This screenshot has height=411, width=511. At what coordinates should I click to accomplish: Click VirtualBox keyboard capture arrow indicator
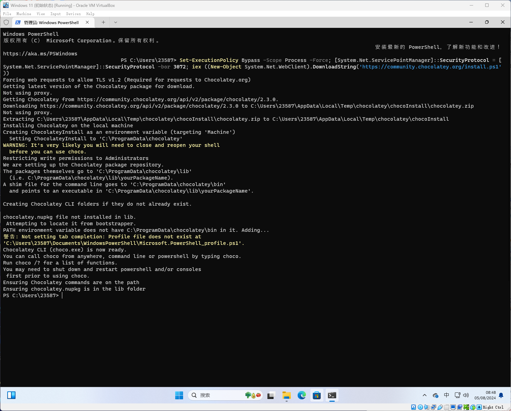(479, 407)
